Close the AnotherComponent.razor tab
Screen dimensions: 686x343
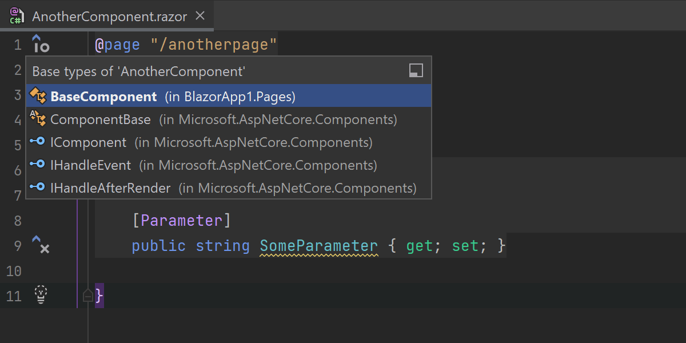click(200, 16)
